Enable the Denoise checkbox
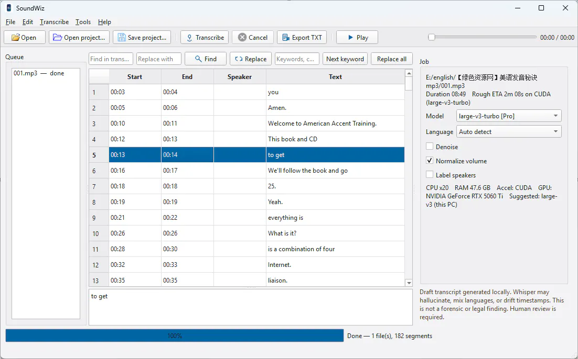578x359 pixels. (430, 147)
